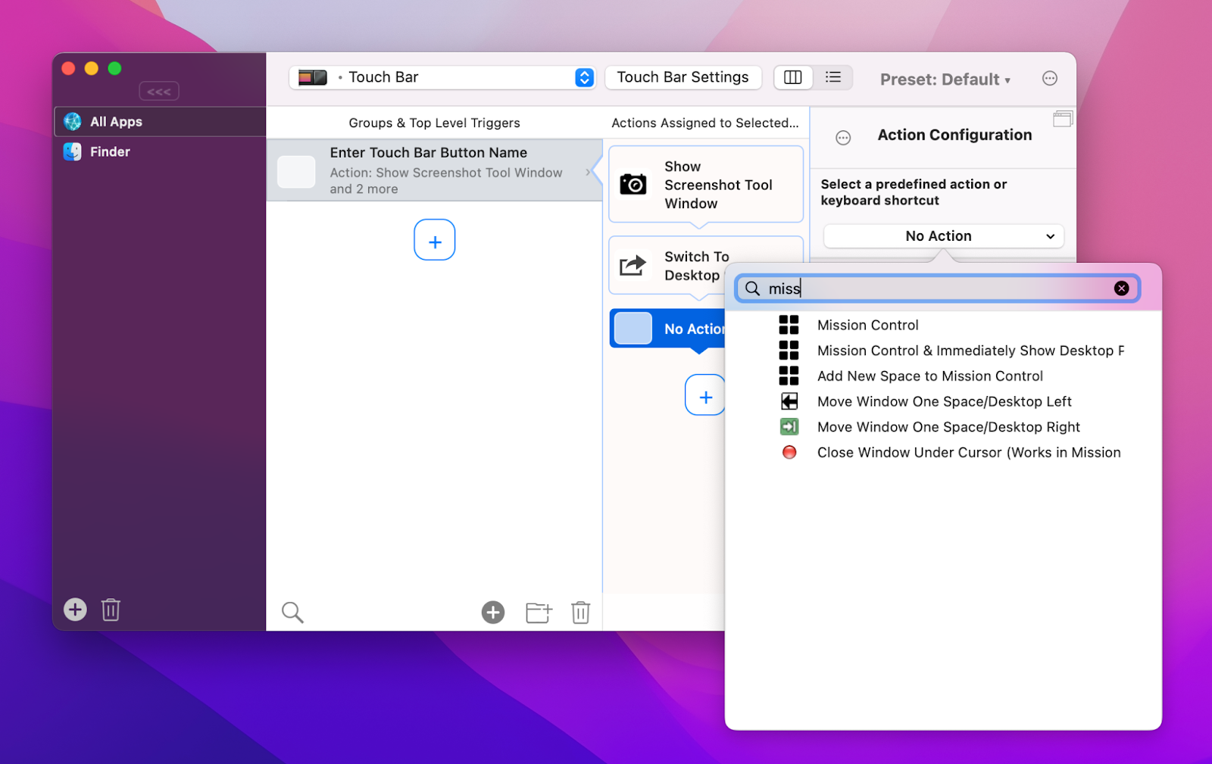This screenshot has height=764, width=1212.
Task: Open the Touch Bar trigger type dropdown
Action: [x=442, y=77]
